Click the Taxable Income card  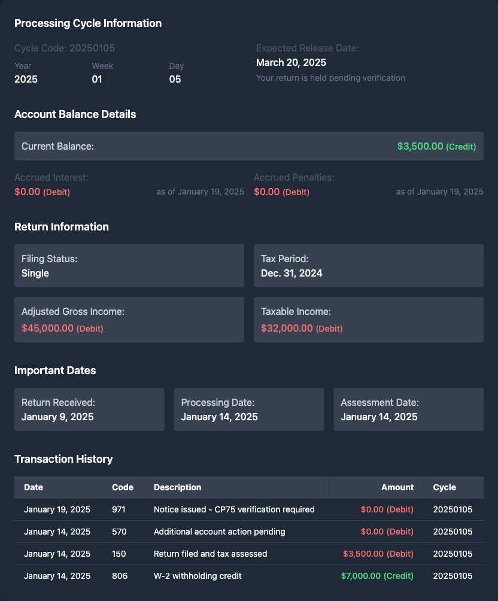coord(368,320)
